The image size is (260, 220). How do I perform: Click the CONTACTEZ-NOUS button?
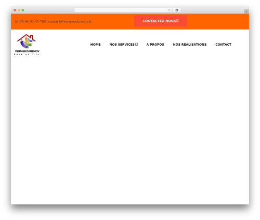tap(161, 21)
